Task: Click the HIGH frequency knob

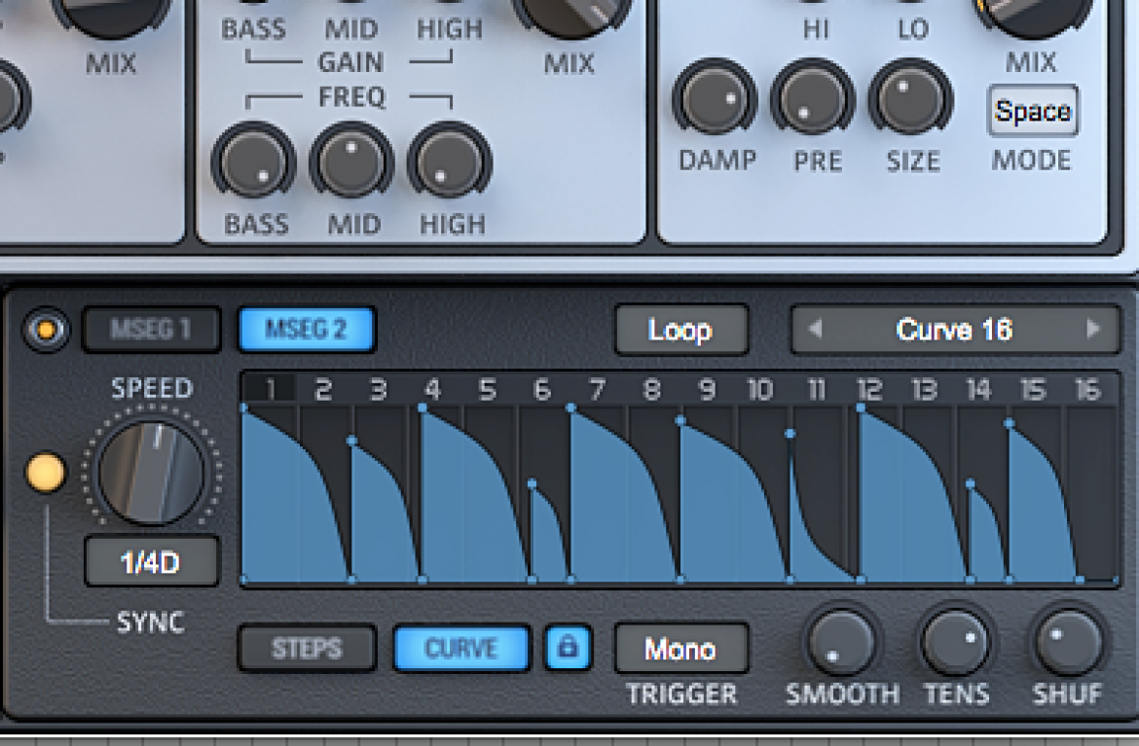Action: [x=450, y=161]
